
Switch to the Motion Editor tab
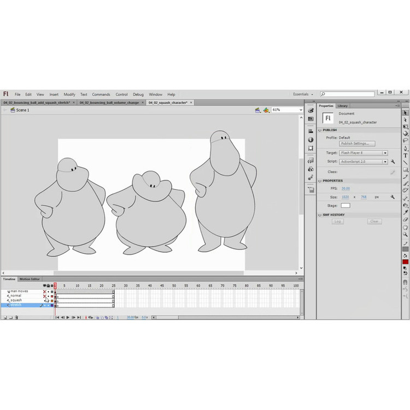(x=30, y=279)
